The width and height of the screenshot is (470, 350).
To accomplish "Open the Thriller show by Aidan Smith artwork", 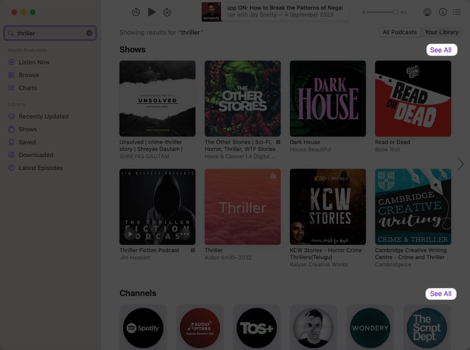I will [243, 207].
